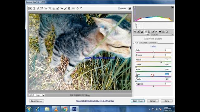This screenshot has width=200, height=112.
Task: Select the Straighten tool
Action: click(x=53, y=8)
